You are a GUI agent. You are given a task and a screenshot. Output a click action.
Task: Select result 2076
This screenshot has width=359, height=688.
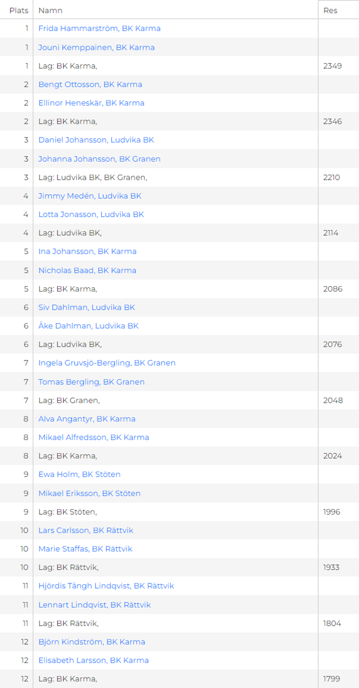[332, 344]
